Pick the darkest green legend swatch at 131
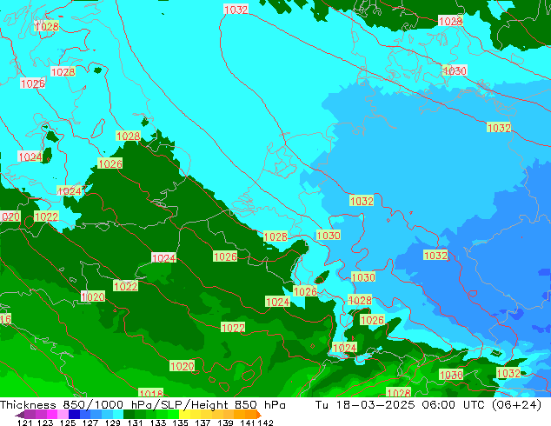 129,415
